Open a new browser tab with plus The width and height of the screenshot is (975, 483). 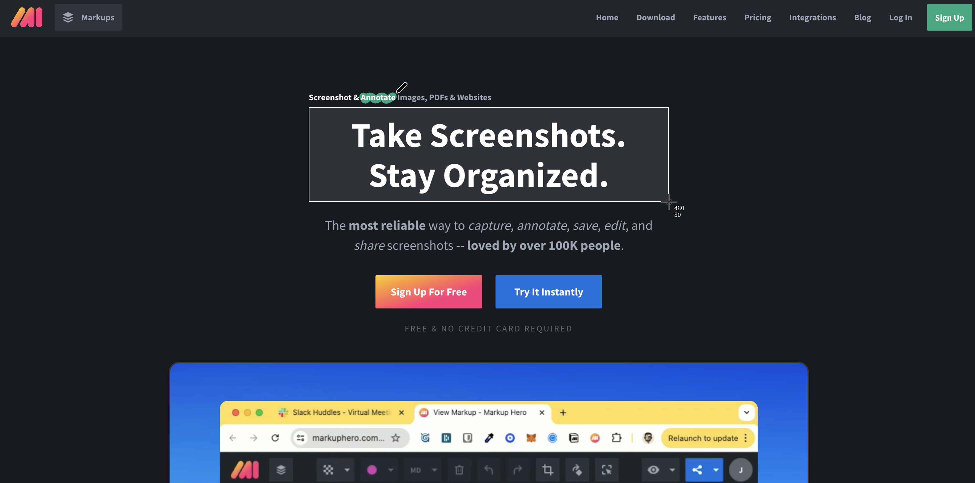click(563, 412)
